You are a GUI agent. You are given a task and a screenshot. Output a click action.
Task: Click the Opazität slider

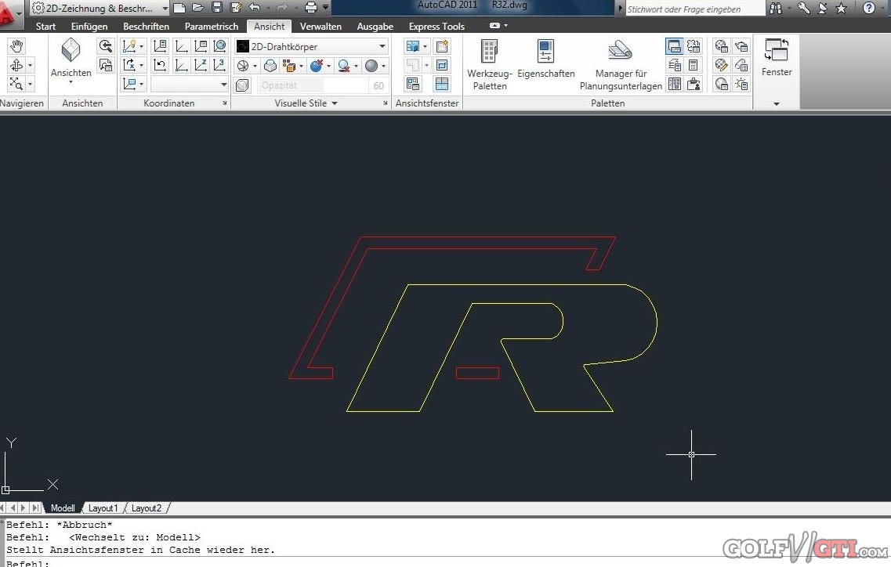click(x=312, y=85)
